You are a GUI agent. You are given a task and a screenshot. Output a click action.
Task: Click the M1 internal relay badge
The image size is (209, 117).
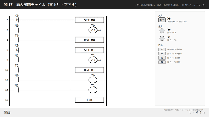(162, 54)
